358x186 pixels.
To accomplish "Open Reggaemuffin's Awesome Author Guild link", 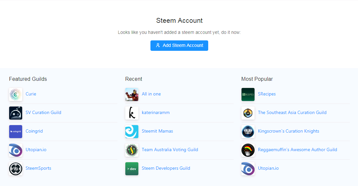I will pos(298,150).
